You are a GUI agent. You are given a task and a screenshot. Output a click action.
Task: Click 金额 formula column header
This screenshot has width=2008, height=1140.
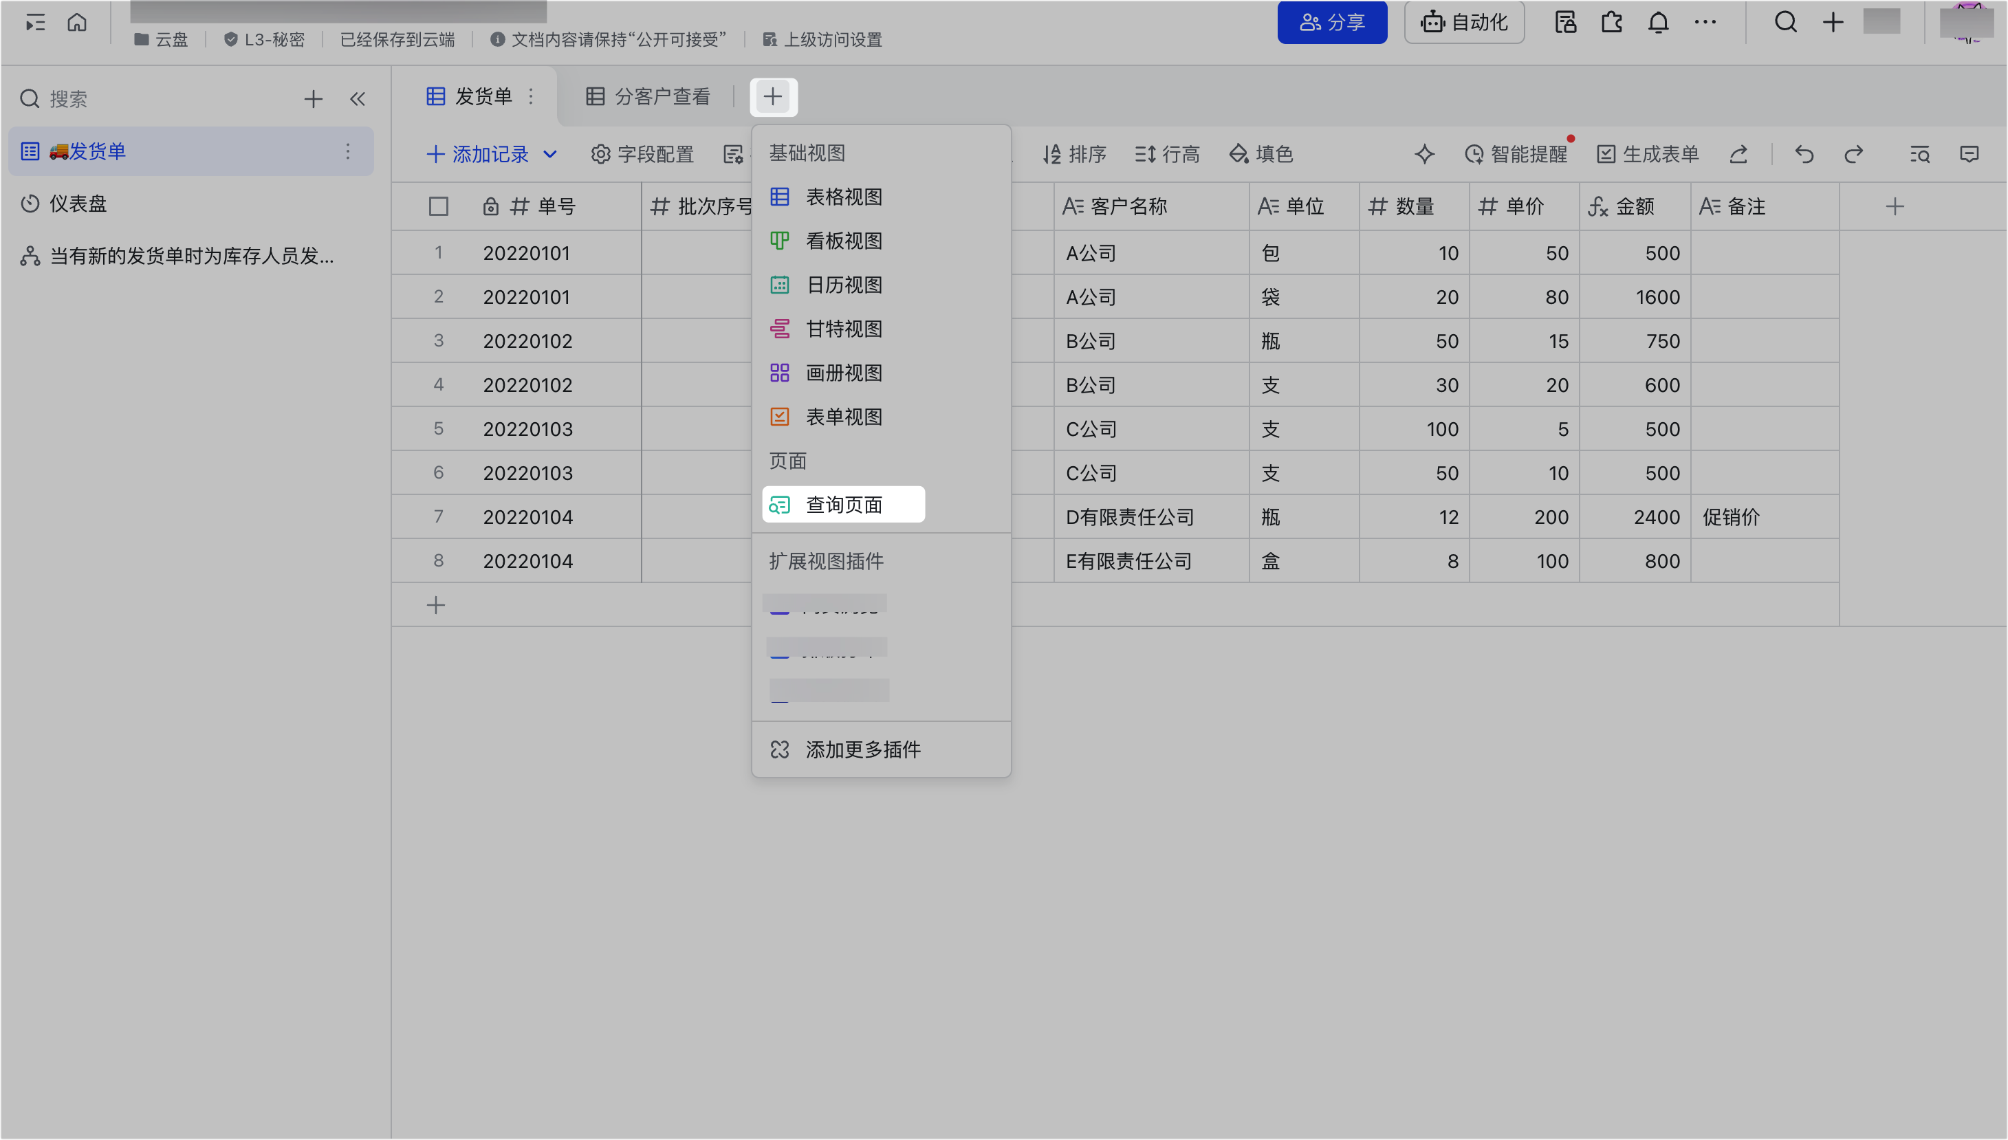pyautogui.click(x=1634, y=207)
